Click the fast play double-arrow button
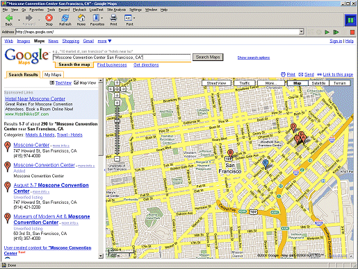Viewport: 358px width, 269px height. pos(336,32)
